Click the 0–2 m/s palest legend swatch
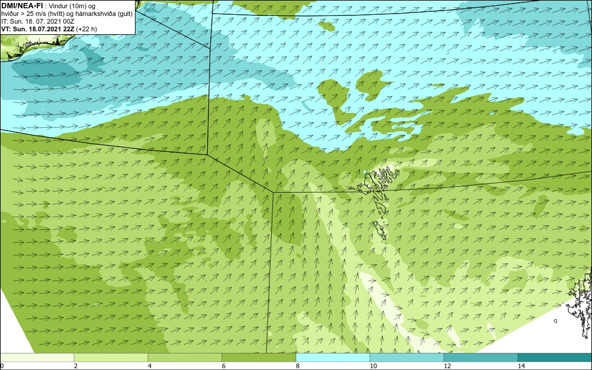Image resolution: width=592 pixels, height=370 pixels. pyautogui.click(x=37, y=358)
